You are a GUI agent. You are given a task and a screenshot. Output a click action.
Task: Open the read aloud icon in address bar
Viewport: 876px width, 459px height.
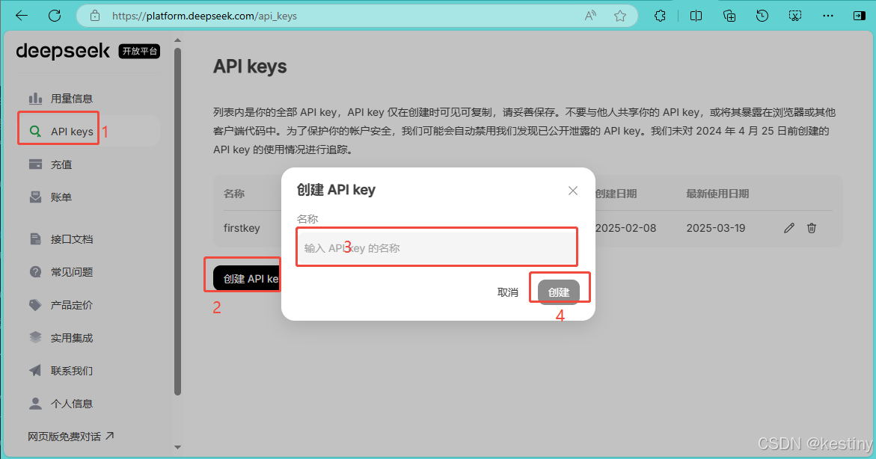590,16
